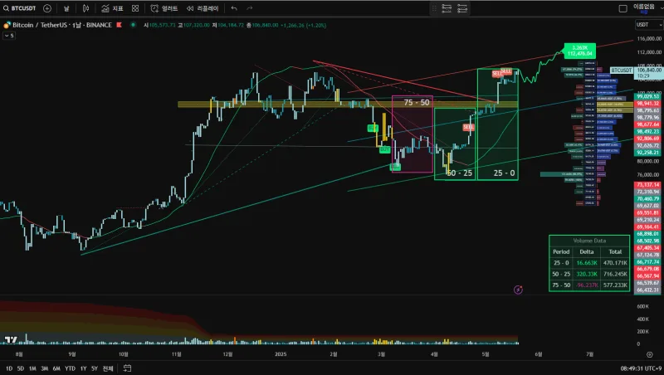Select the 전체 all-range option

click(108, 368)
